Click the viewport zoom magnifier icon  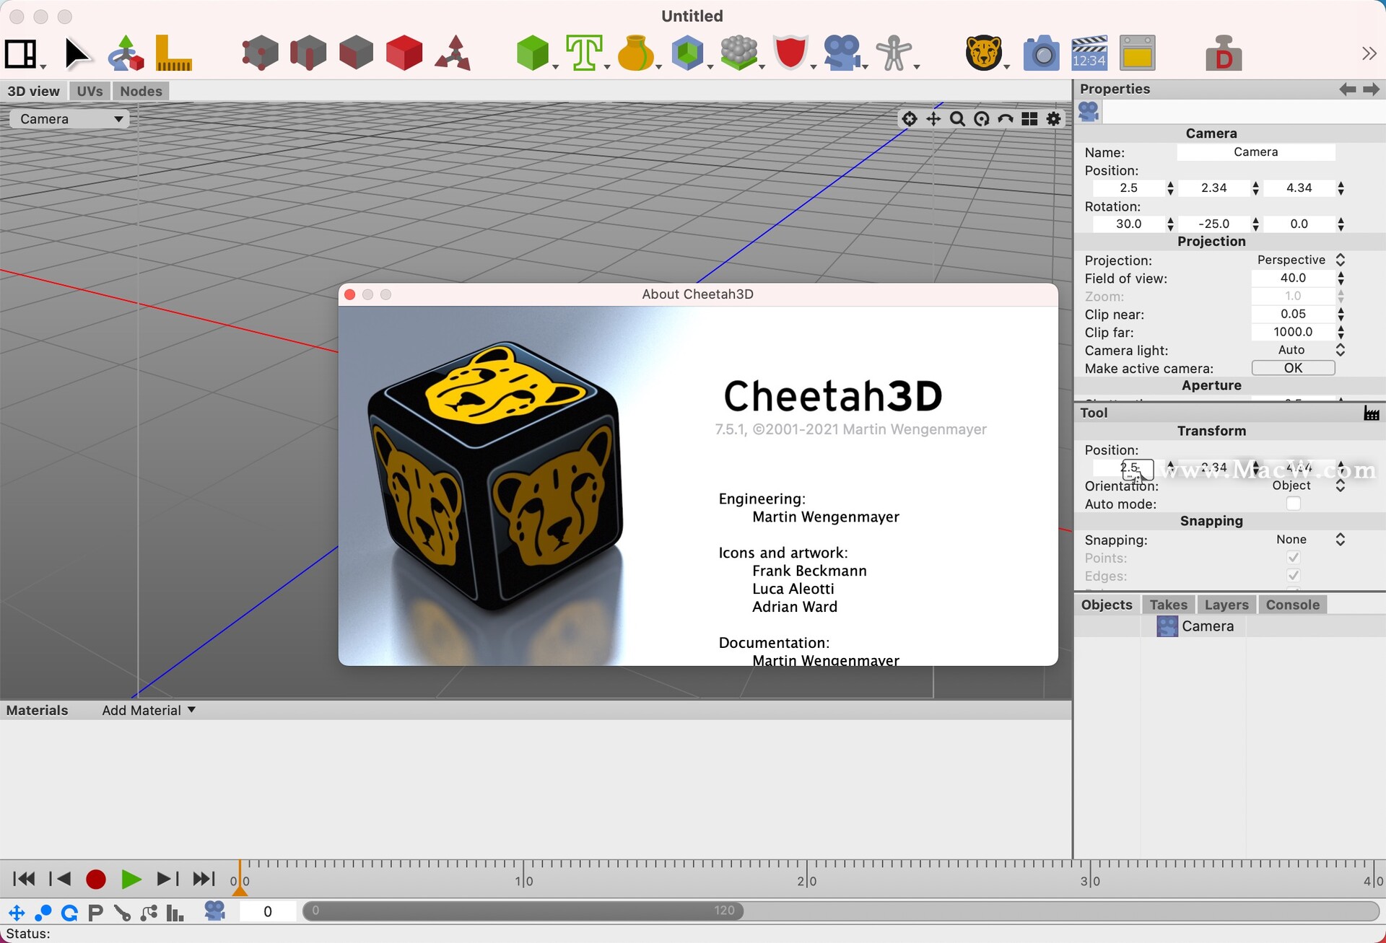[x=957, y=119]
